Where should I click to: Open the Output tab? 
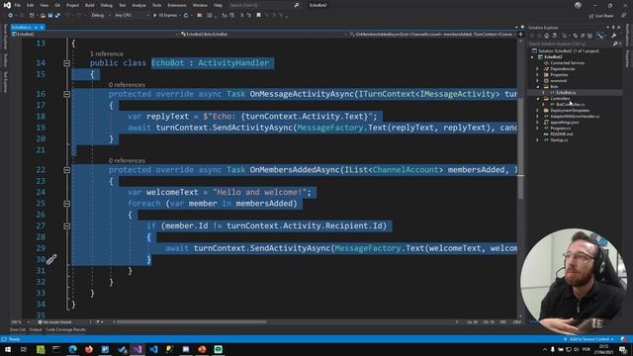[36, 329]
